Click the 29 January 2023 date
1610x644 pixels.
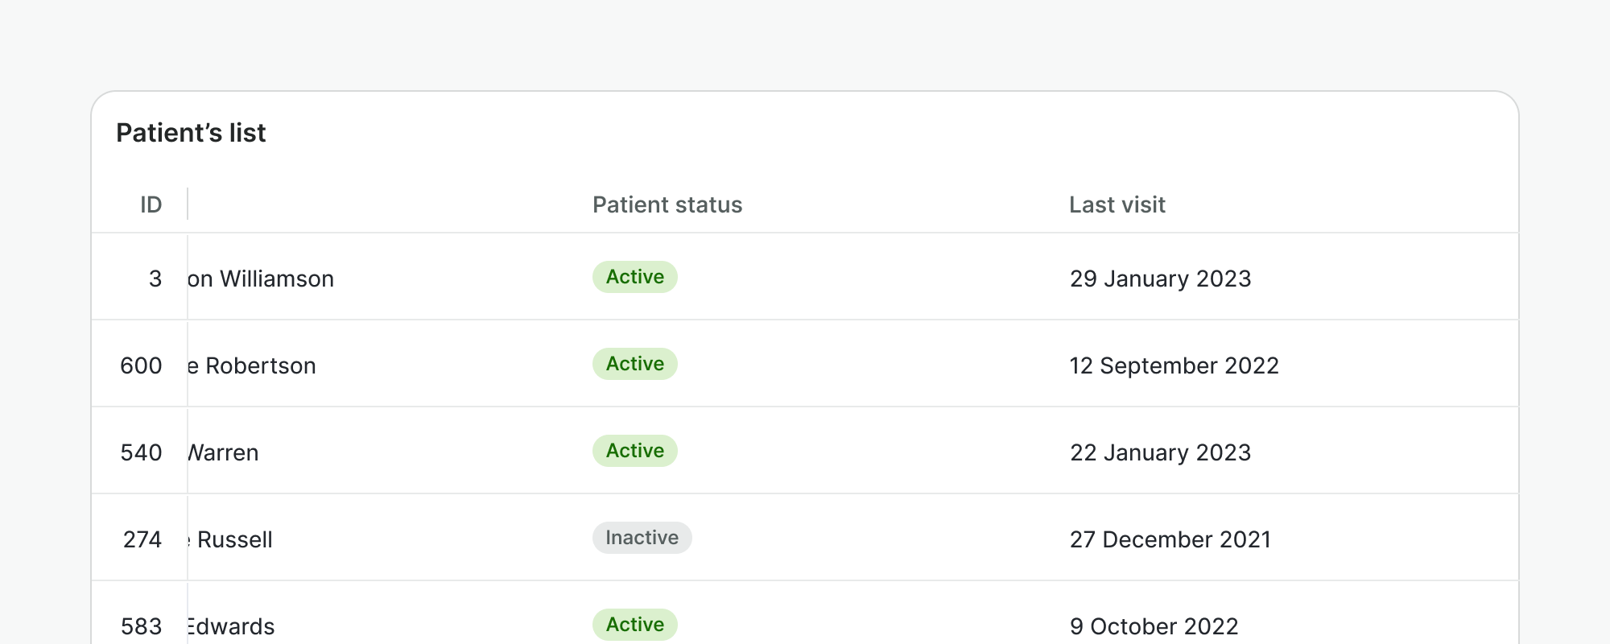point(1160,279)
